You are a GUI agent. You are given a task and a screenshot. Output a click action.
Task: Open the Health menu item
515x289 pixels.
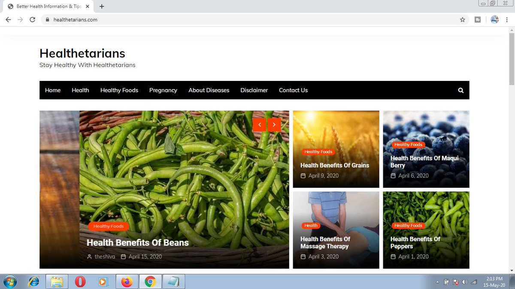click(x=80, y=90)
